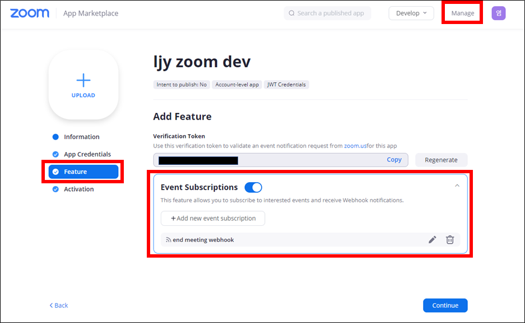Screen dimensions: 525x323
Task: Add new event subscription
Action: pyautogui.click(x=213, y=218)
